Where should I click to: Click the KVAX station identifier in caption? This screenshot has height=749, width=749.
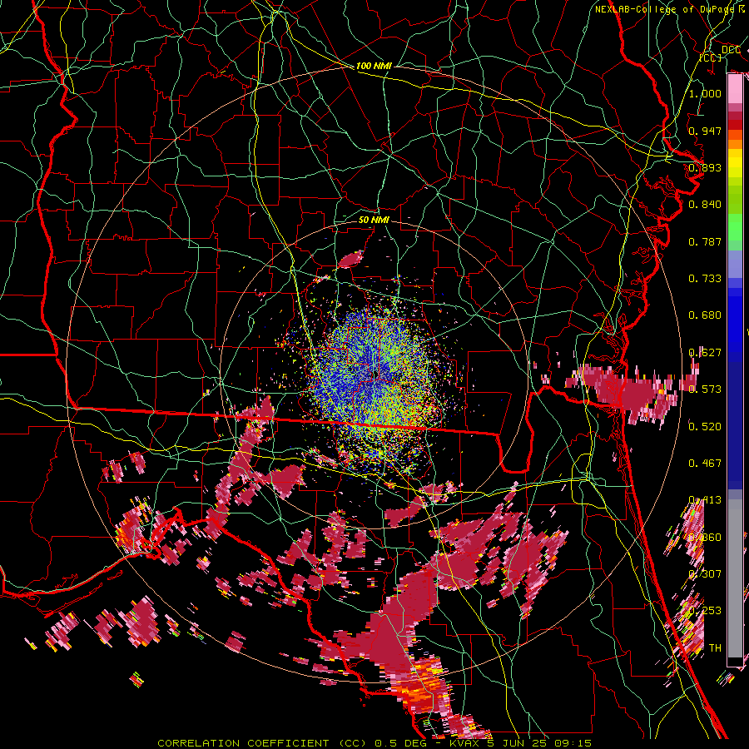coord(465,743)
